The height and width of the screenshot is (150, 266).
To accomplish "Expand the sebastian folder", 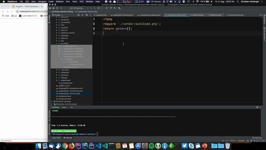I will [57, 72].
